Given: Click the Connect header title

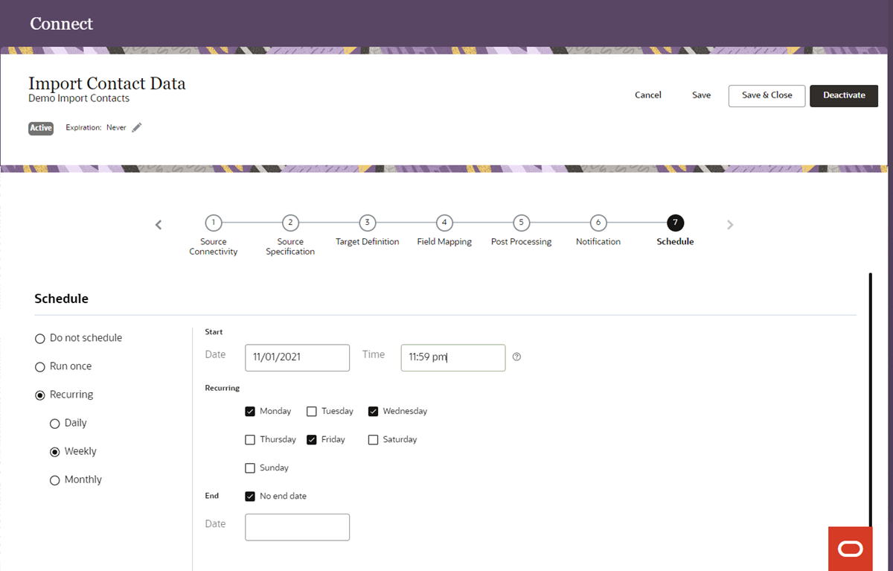Looking at the screenshot, I should tap(62, 24).
